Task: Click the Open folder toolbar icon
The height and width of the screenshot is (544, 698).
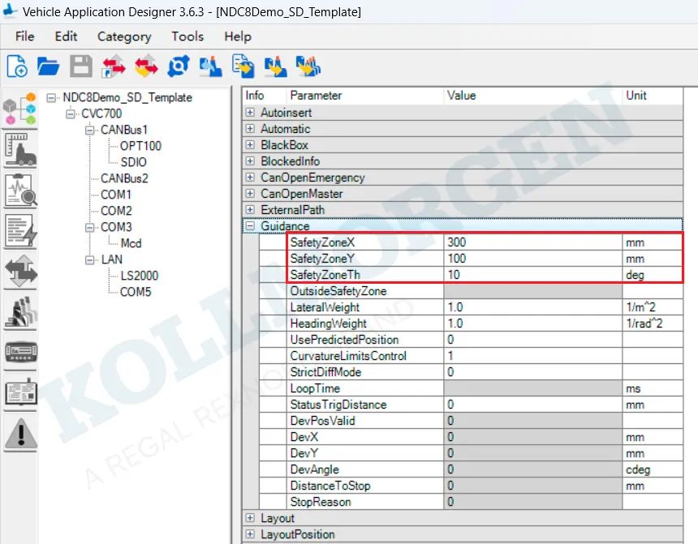Action: 49,66
